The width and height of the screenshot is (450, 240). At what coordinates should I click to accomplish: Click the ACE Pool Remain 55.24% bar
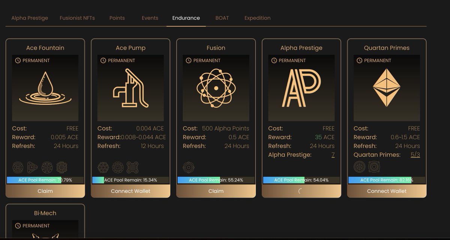click(x=216, y=180)
